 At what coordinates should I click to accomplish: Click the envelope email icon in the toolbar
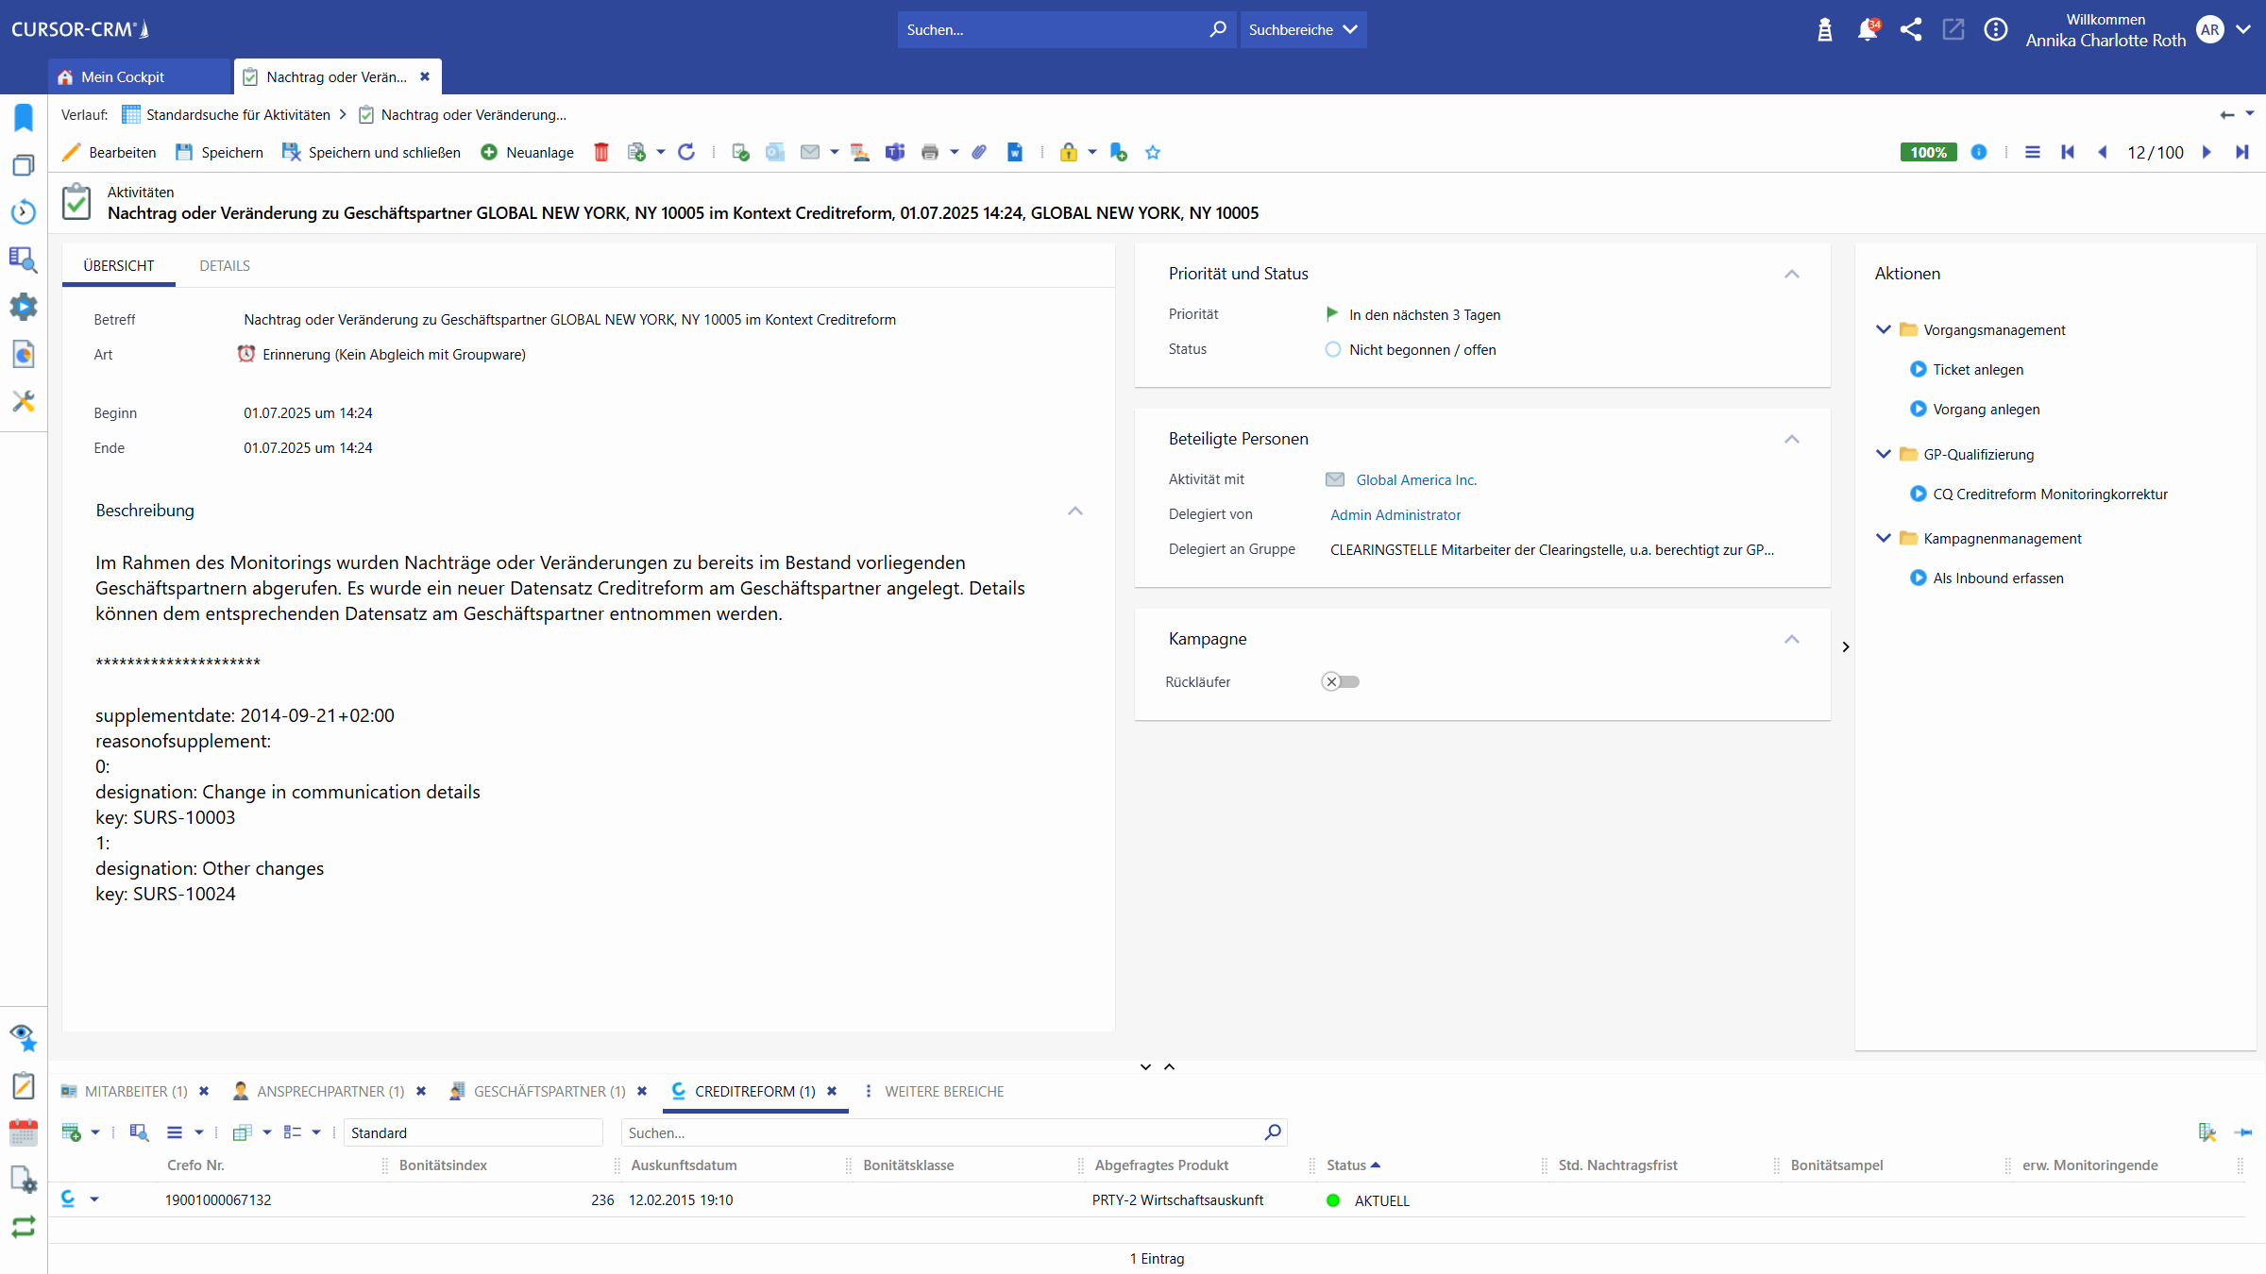(x=810, y=152)
